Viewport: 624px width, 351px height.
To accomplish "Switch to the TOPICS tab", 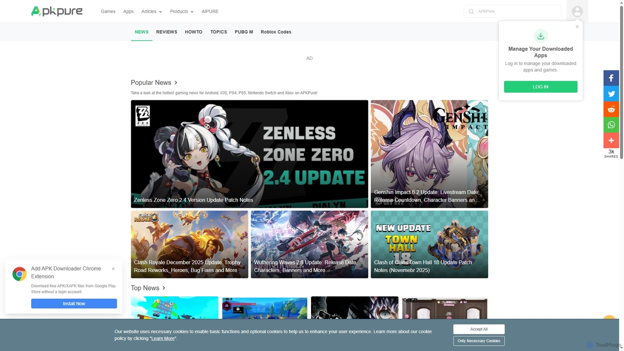I will coord(218,32).
